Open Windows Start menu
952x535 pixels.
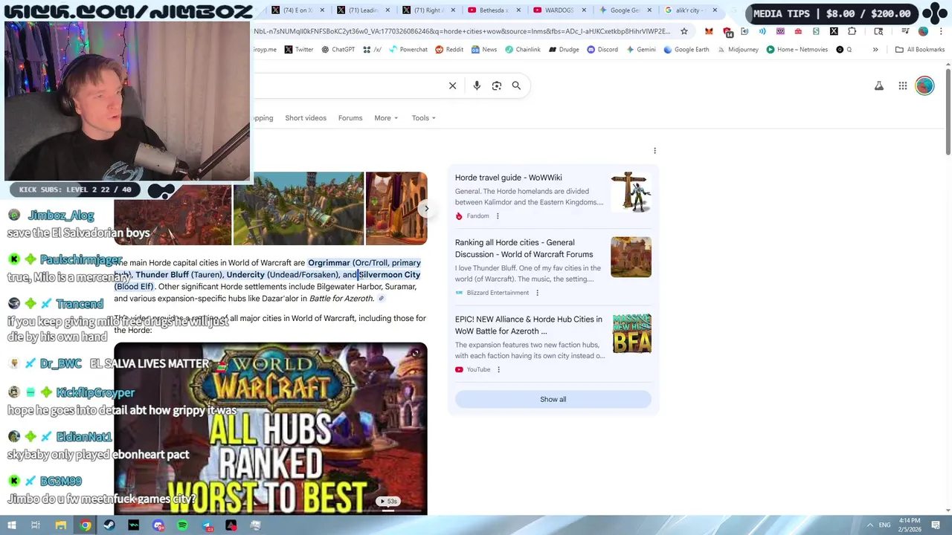[11, 525]
